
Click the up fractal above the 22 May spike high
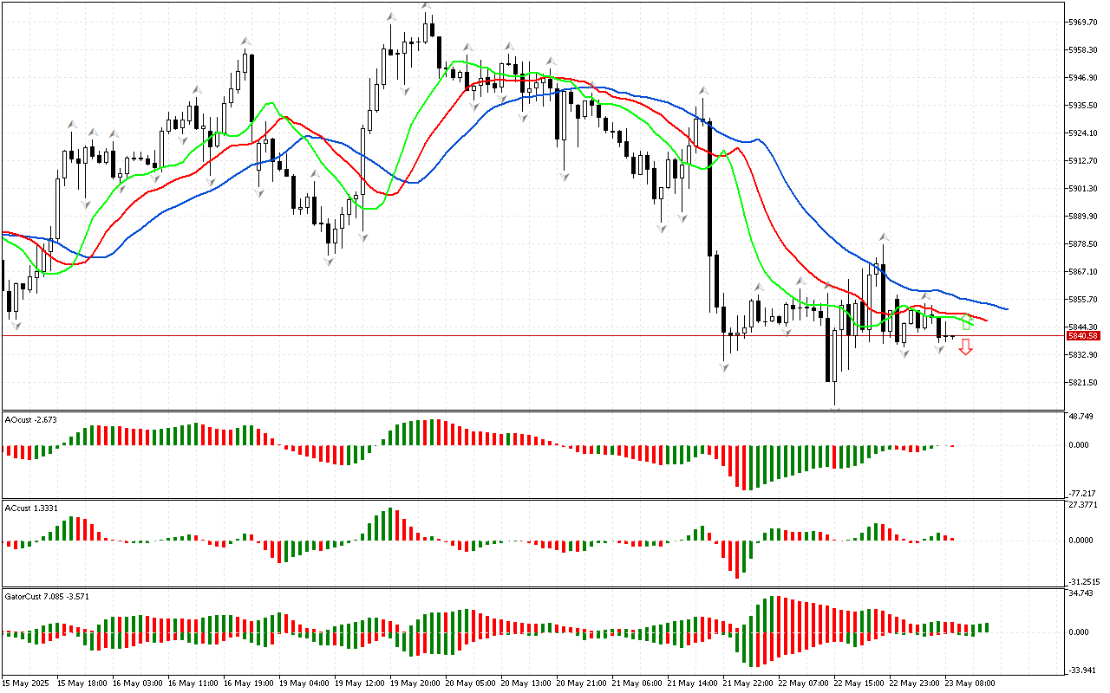(884, 236)
